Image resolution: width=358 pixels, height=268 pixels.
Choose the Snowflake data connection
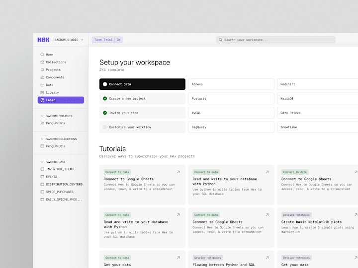(318, 127)
